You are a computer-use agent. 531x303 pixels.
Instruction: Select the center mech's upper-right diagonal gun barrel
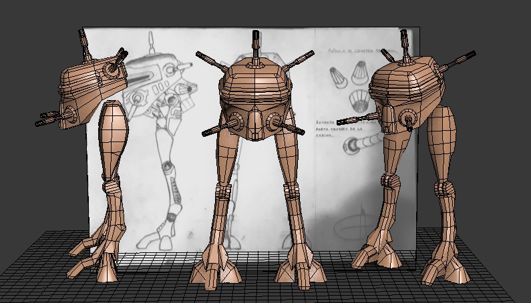tap(298, 61)
